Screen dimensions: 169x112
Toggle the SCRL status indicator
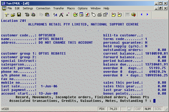coord(158,109)
